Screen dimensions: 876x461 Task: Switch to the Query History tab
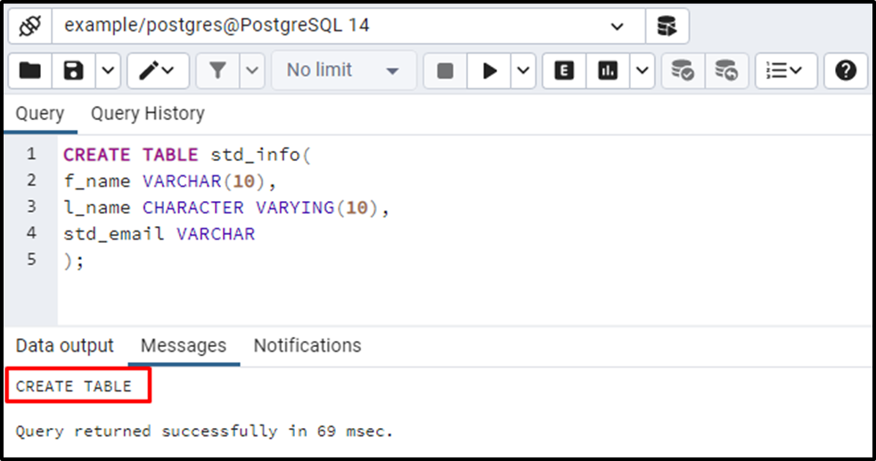(x=148, y=113)
